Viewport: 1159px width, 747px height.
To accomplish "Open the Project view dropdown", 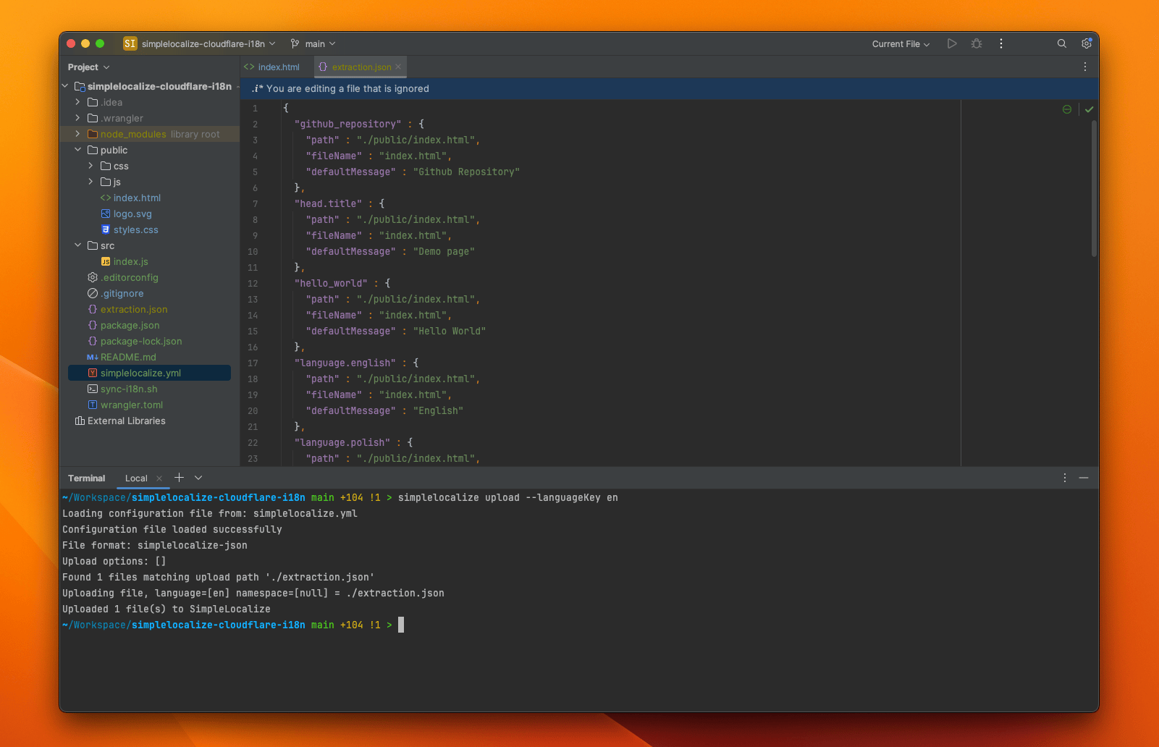I will pyautogui.click(x=89, y=67).
